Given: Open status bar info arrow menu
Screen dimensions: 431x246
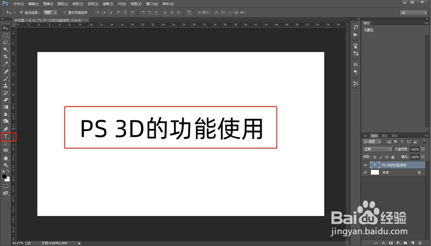Looking at the screenshot, I should pos(79,243).
